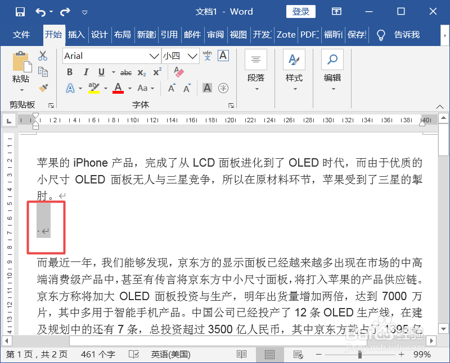Apply strikethrough (abc) formatting
Viewport: 450px width, 363px height.
pyautogui.click(x=126, y=73)
